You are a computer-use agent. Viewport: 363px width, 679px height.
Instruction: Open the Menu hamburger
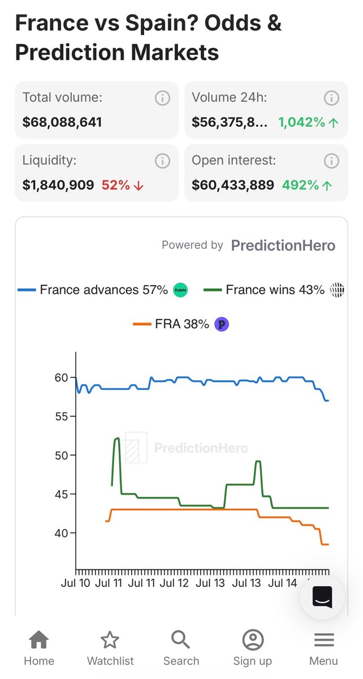(x=323, y=649)
